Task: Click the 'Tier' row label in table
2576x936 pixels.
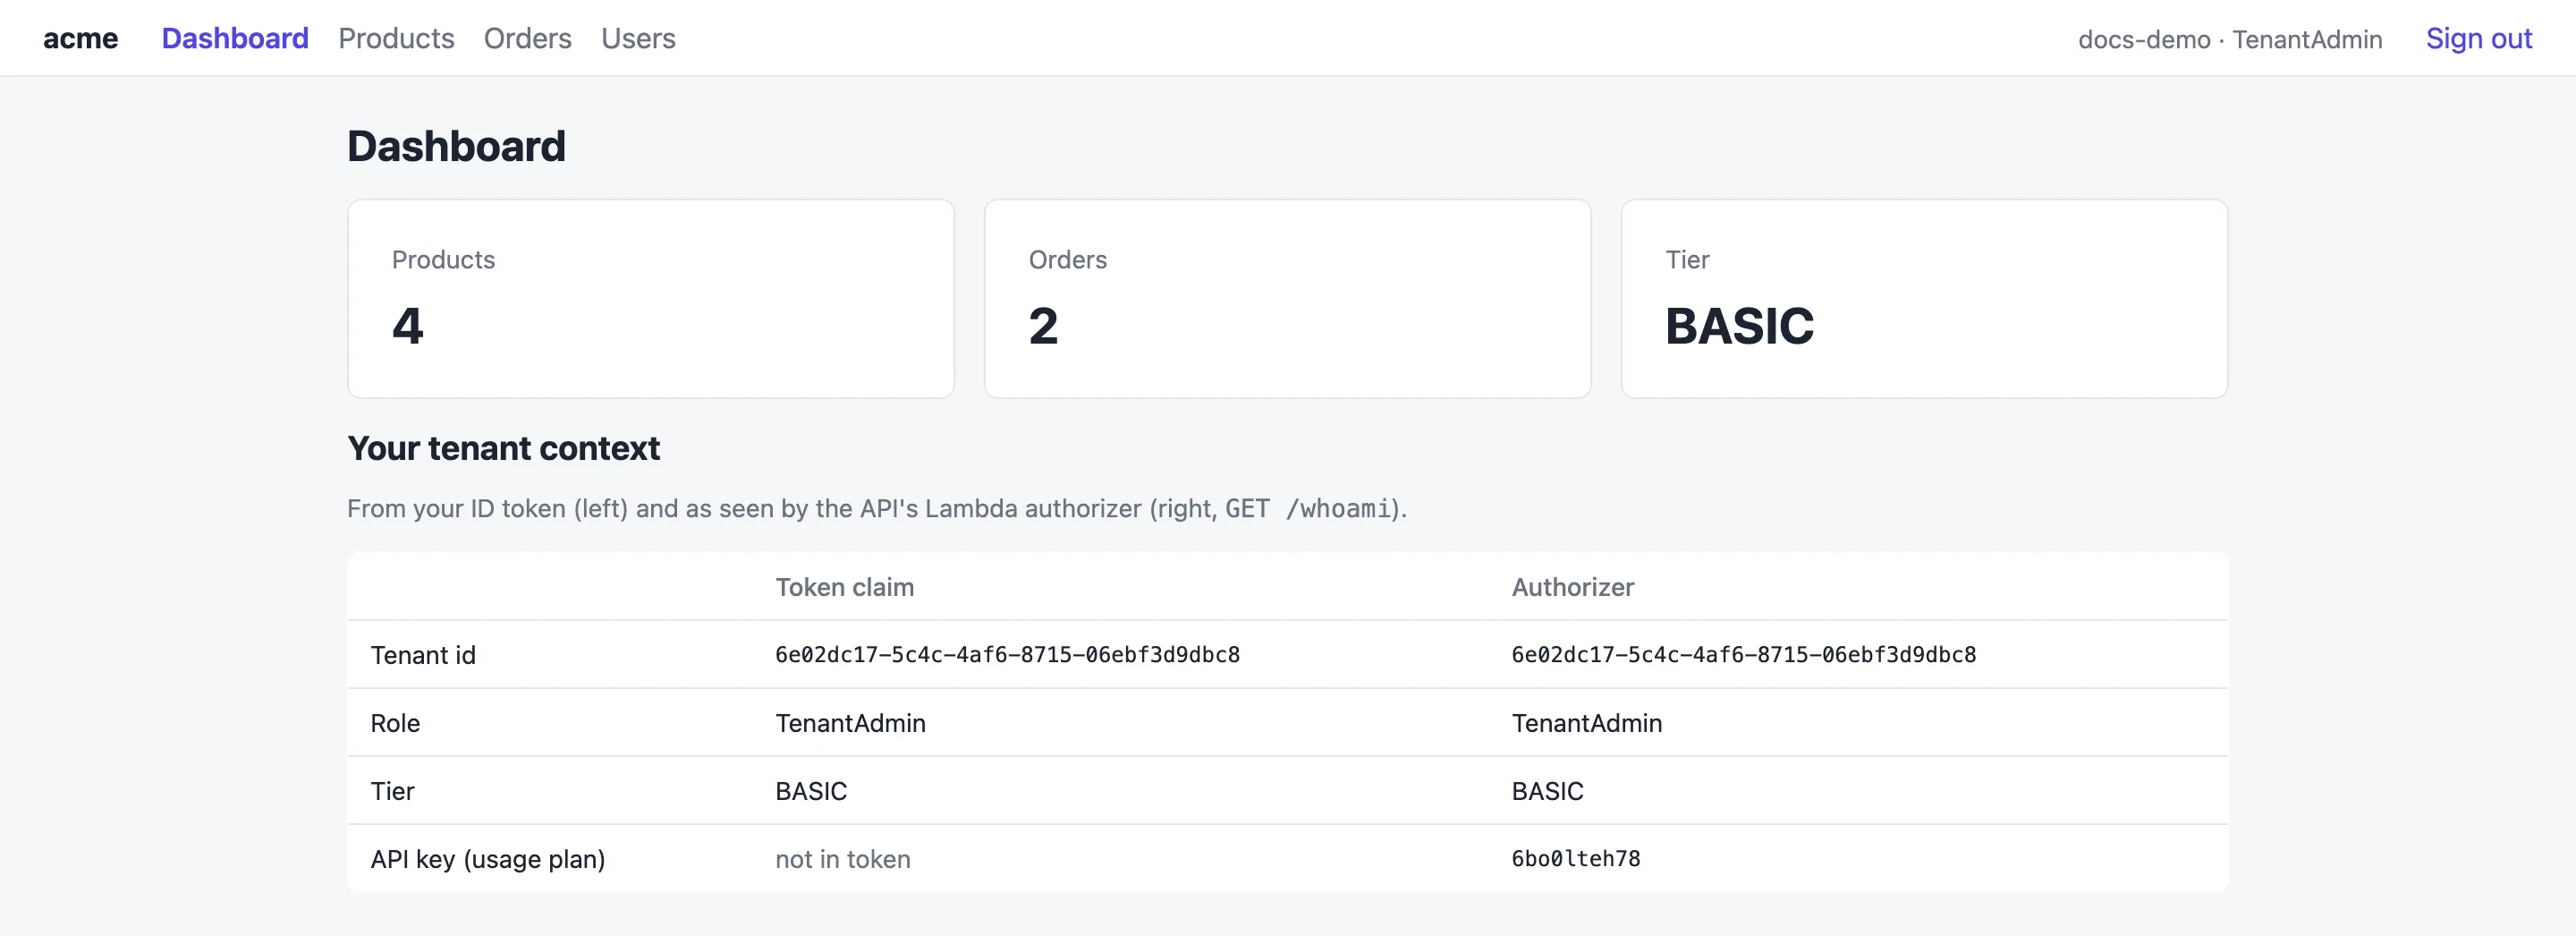Action: (x=392, y=791)
